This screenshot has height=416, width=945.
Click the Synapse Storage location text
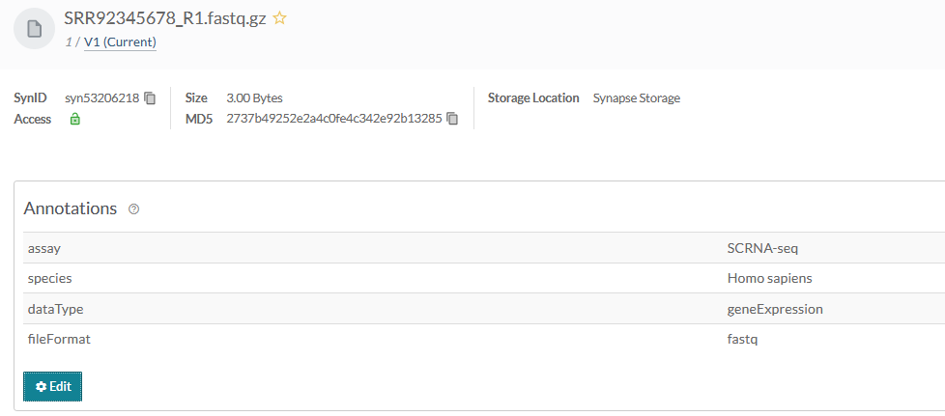pyautogui.click(x=636, y=98)
